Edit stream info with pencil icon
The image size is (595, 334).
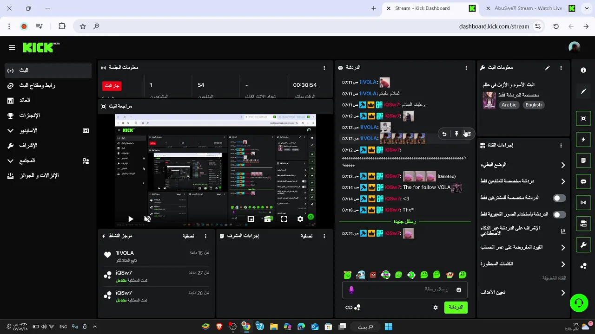pyautogui.click(x=547, y=68)
